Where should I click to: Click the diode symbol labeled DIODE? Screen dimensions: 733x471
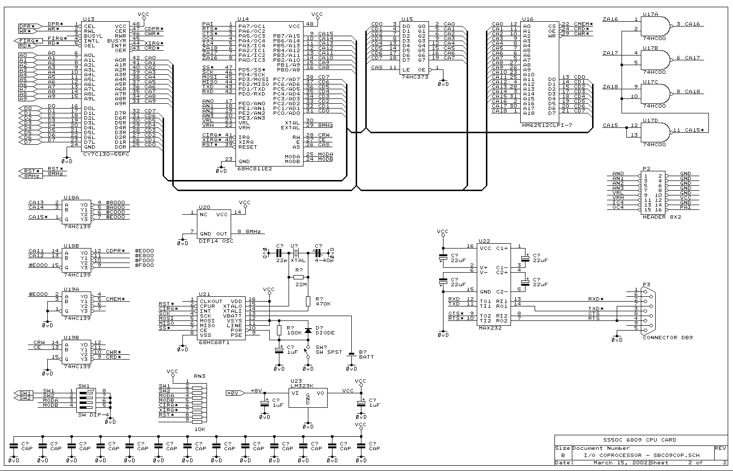coord(307,331)
